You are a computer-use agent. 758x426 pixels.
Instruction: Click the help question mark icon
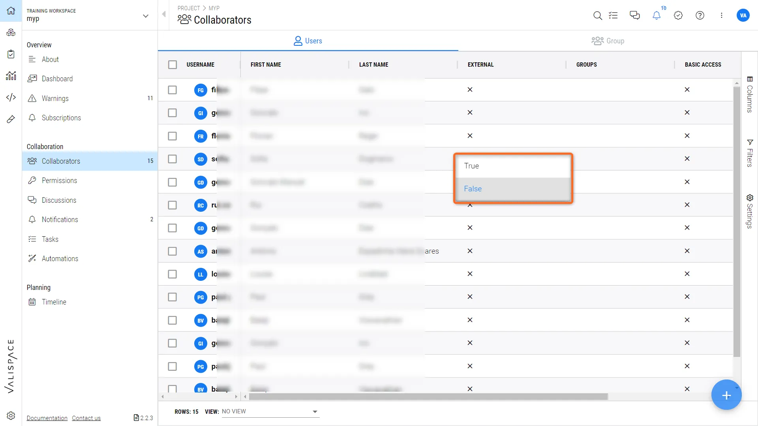coord(700,15)
